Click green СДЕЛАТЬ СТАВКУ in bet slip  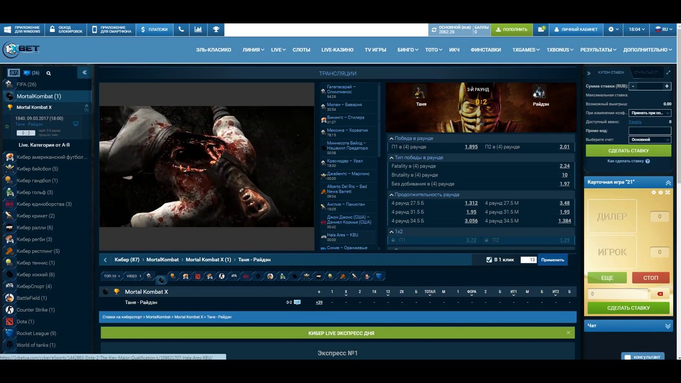click(x=628, y=151)
